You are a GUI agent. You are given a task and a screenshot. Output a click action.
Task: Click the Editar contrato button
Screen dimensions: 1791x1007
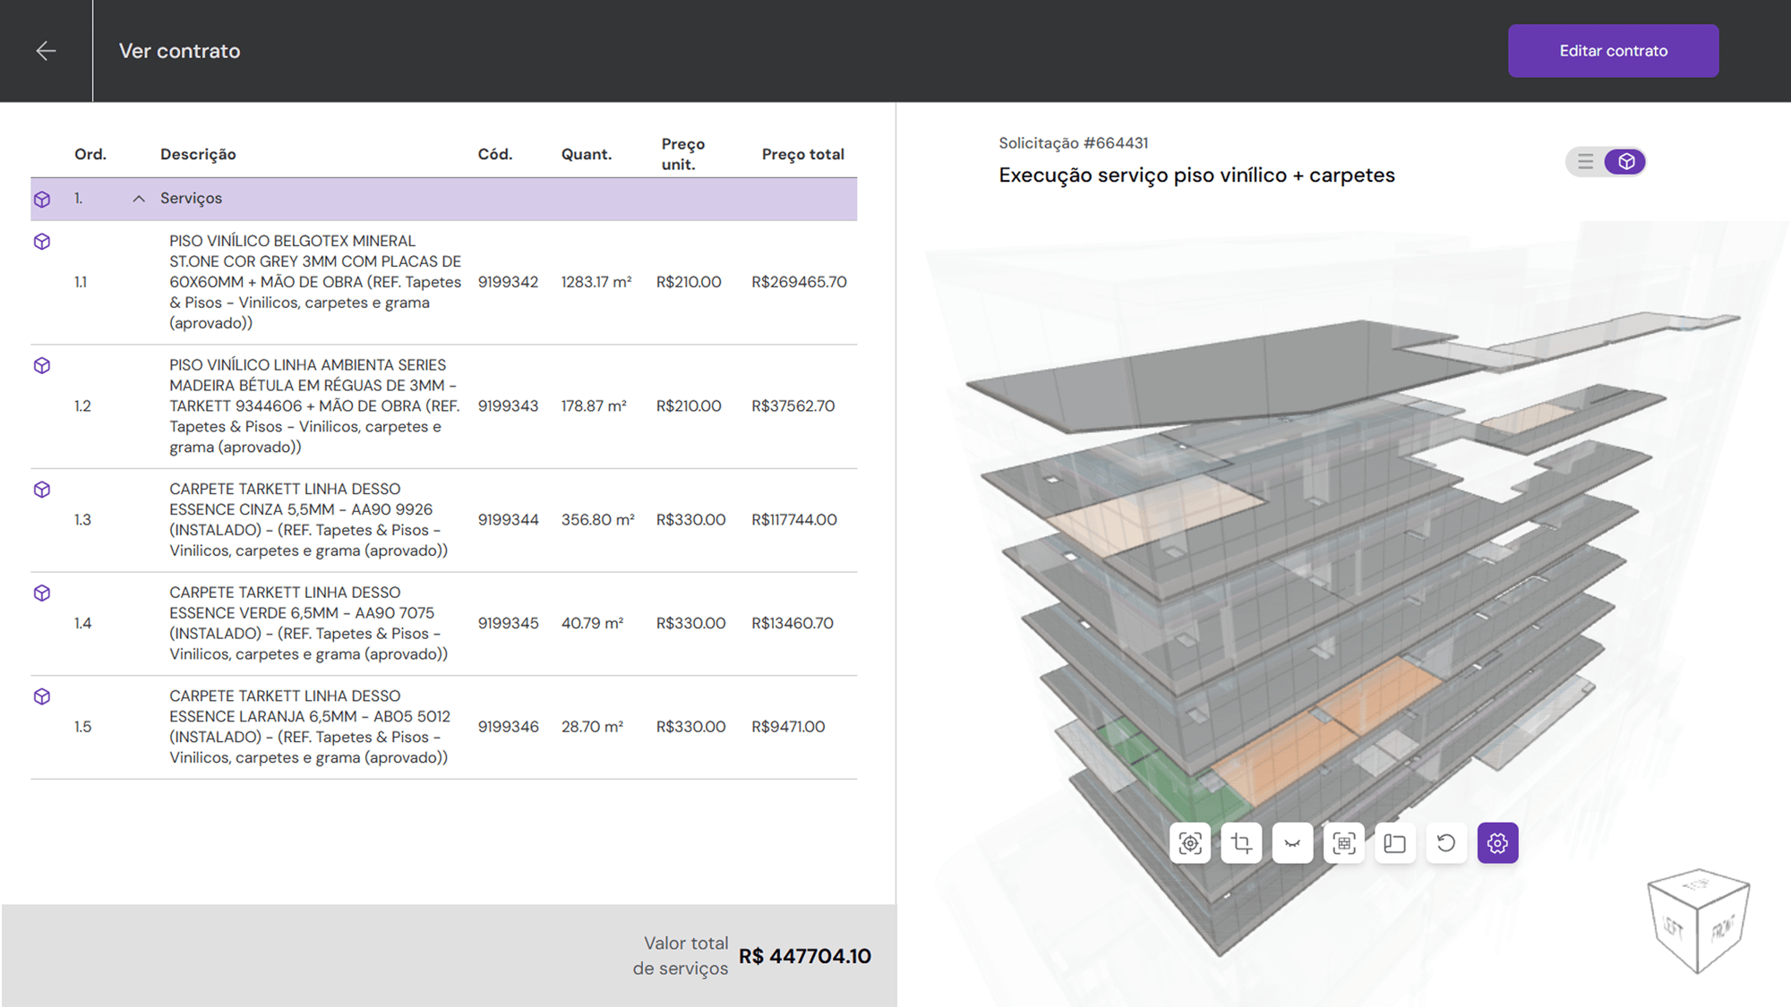[x=1613, y=51]
